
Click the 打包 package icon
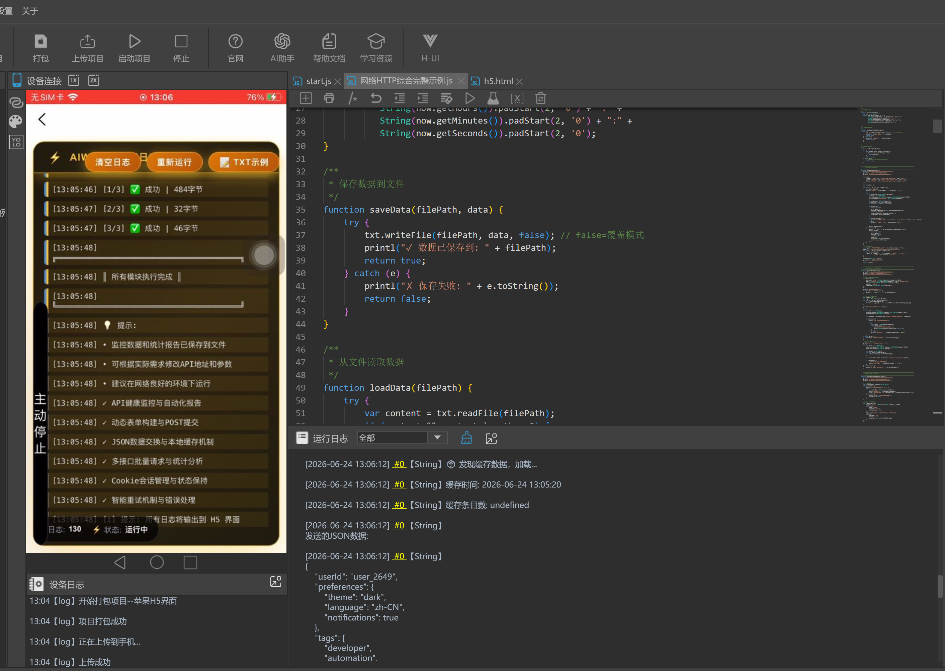[40, 48]
